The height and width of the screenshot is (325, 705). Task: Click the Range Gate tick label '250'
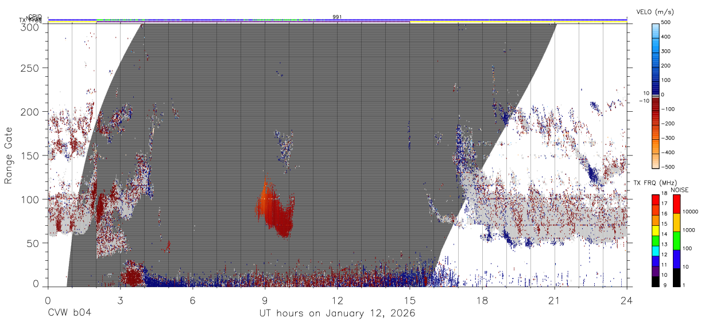[x=30, y=68]
